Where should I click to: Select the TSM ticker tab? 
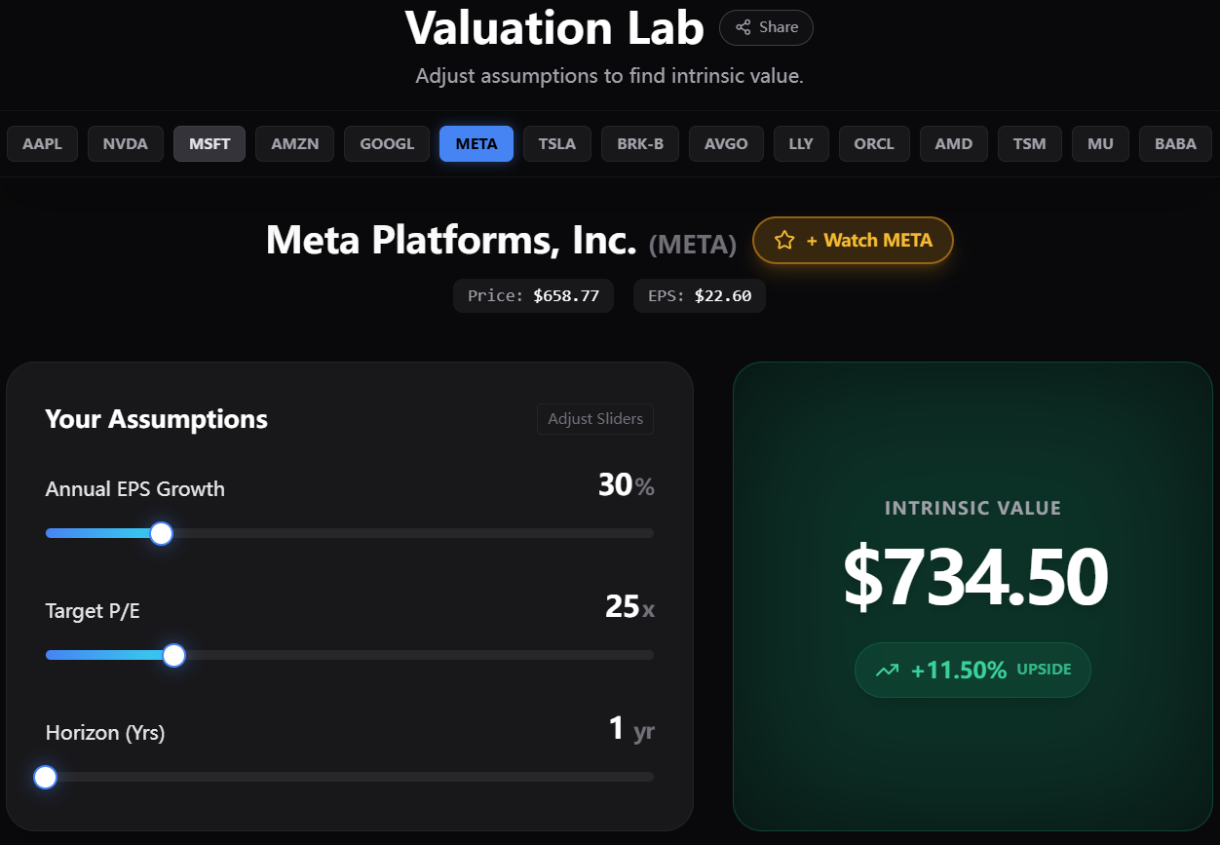1030,144
